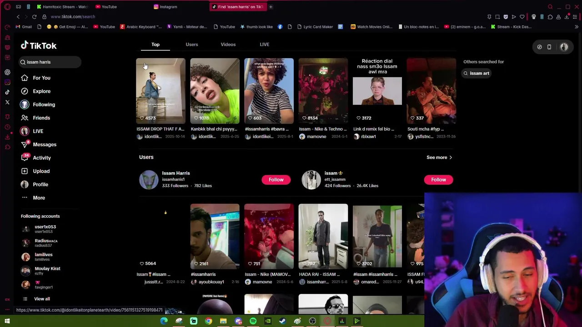Expand View all following accounts
The image size is (582, 327).
36,299
